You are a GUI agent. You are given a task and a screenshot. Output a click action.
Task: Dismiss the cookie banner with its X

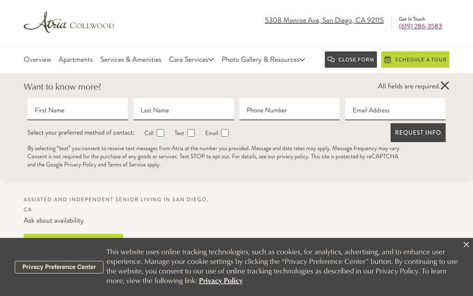466,245
